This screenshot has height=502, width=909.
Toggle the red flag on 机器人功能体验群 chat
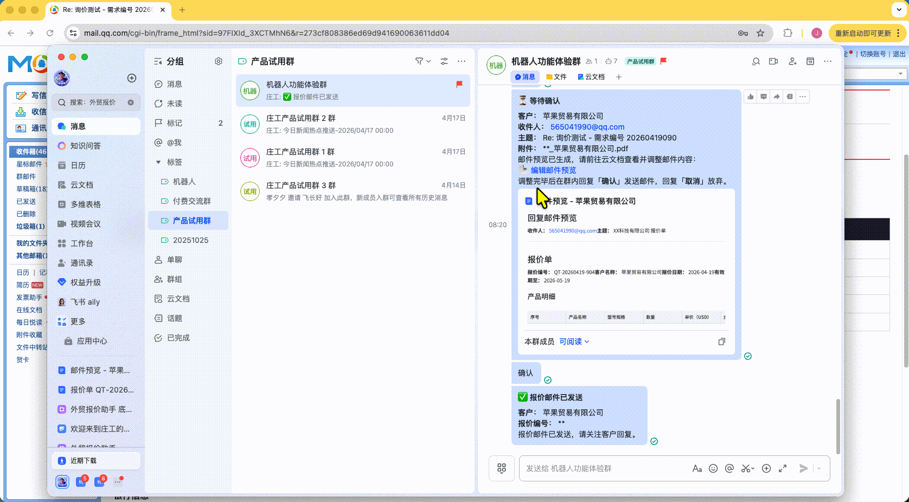pyautogui.click(x=459, y=84)
